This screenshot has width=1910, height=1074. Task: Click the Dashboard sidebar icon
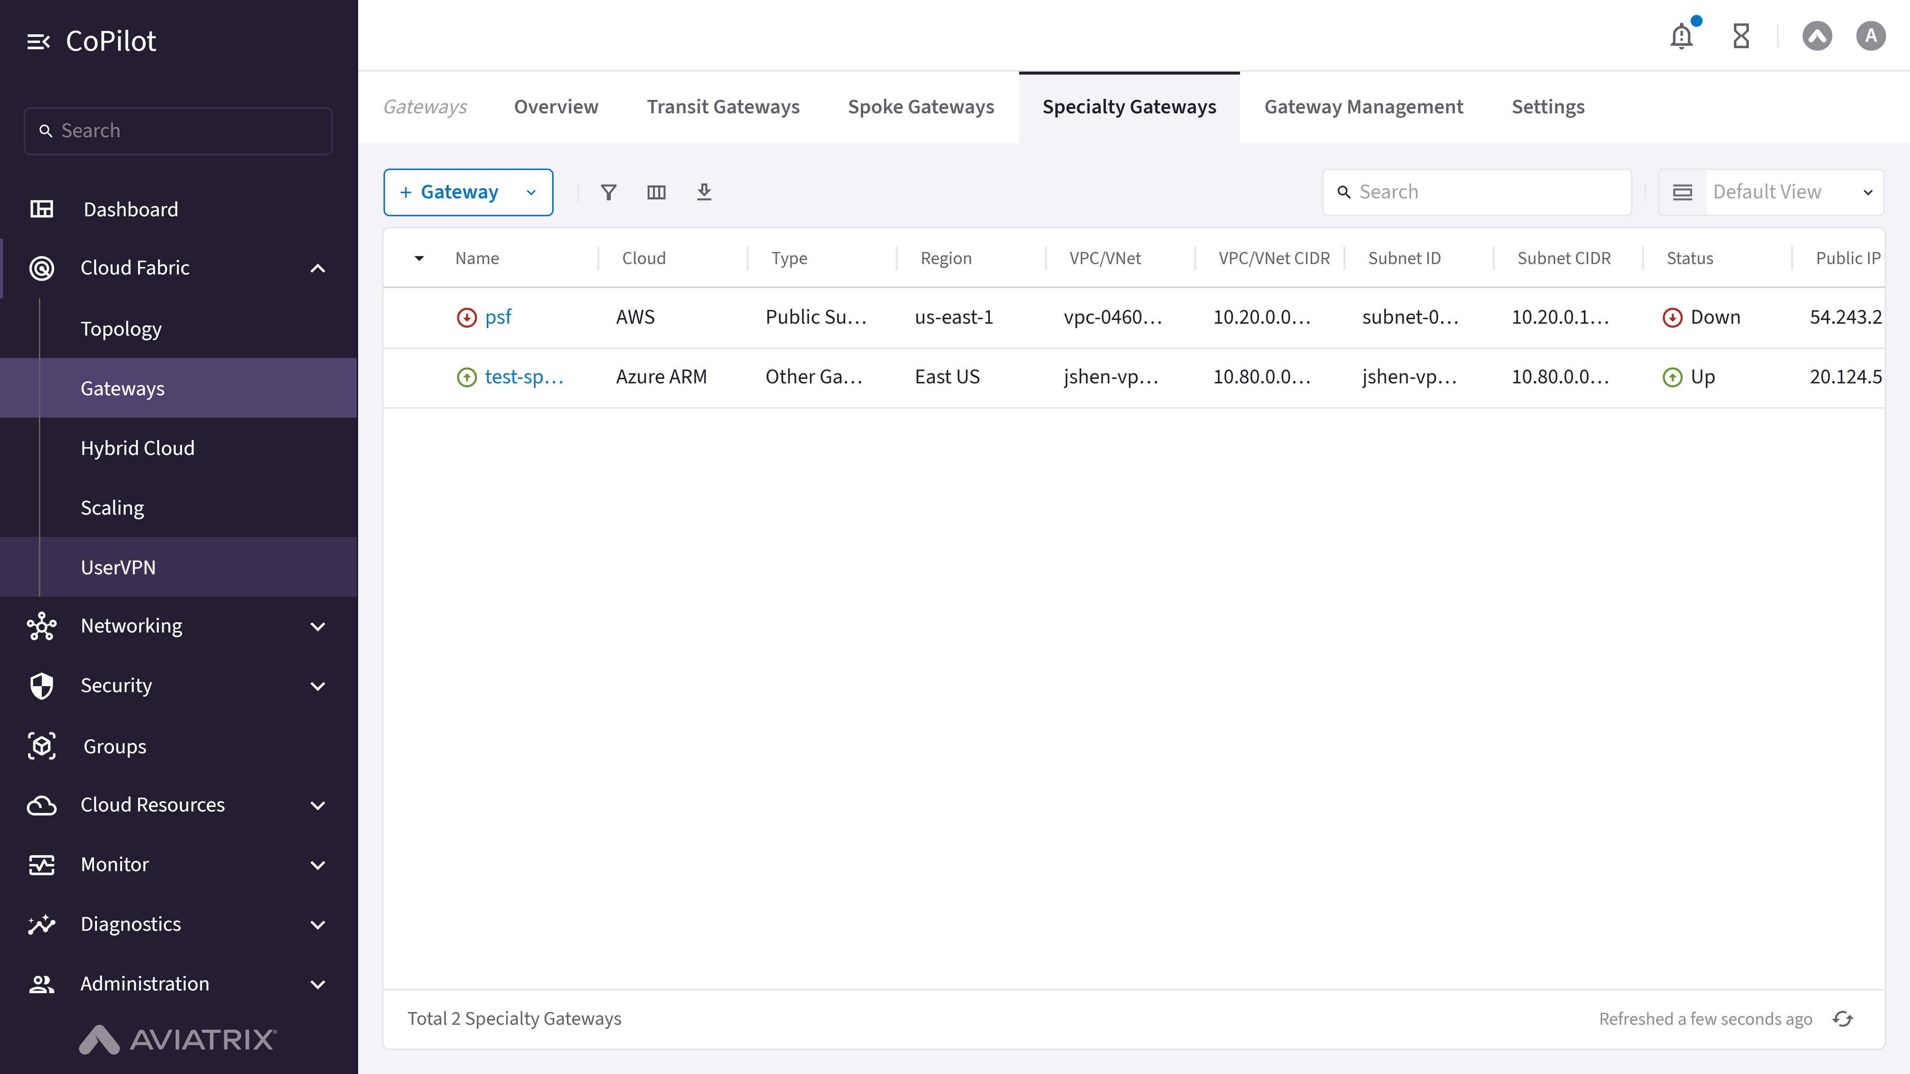pos(41,209)
